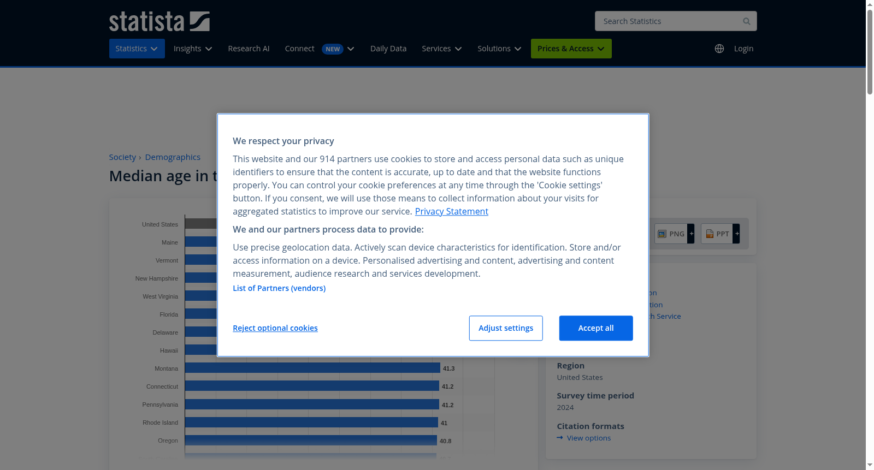This screenshot has height=470, width=874.
Task: Click the 'United States' region text
Action: point(580,377)
